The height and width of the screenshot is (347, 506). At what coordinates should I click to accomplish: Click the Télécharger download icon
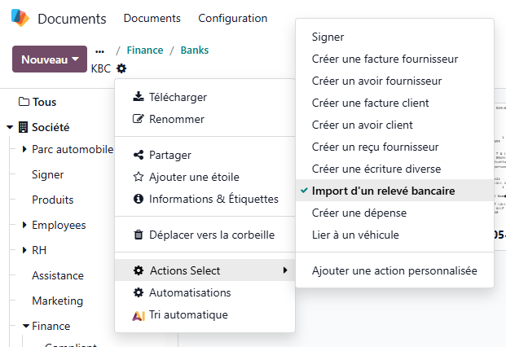[x=138, y=97]
